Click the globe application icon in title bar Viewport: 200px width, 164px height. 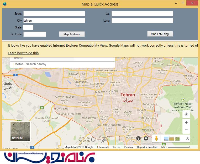[x=4, y=4]
